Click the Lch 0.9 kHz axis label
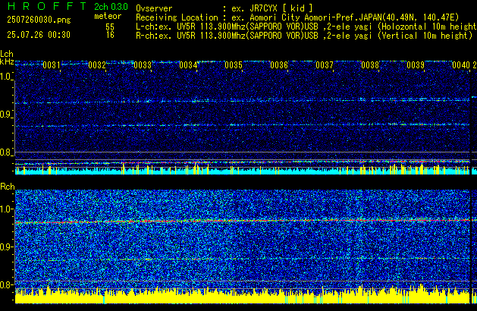 tap(6, 115)
